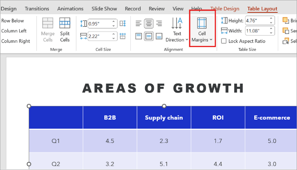
Task: Click the cell with value 5.0
Action: pyautogui.click(x=271, y=141)
